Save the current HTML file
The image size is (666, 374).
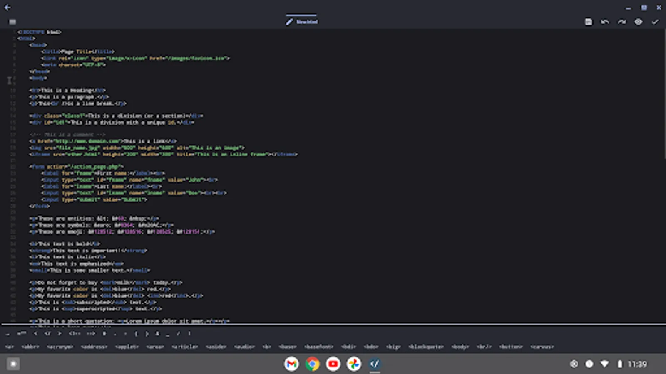pyautogui.click(x=589, y=21)
